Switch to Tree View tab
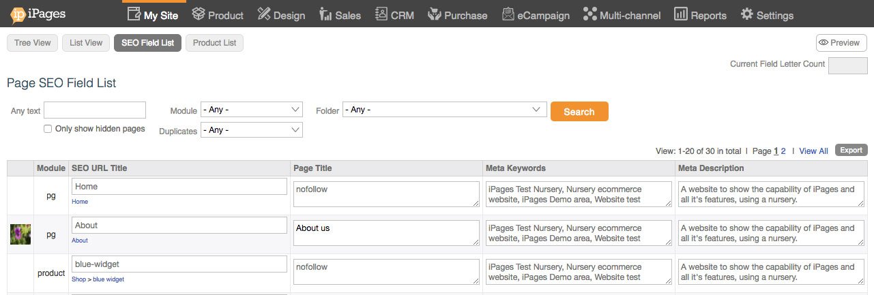874x295 pixels. [x=33, y=43]
